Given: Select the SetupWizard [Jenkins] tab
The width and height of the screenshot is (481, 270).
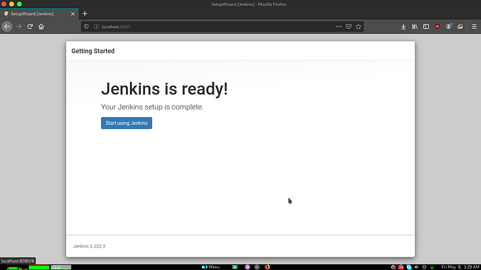Looking at the screenshot, I should pos(39,14).
